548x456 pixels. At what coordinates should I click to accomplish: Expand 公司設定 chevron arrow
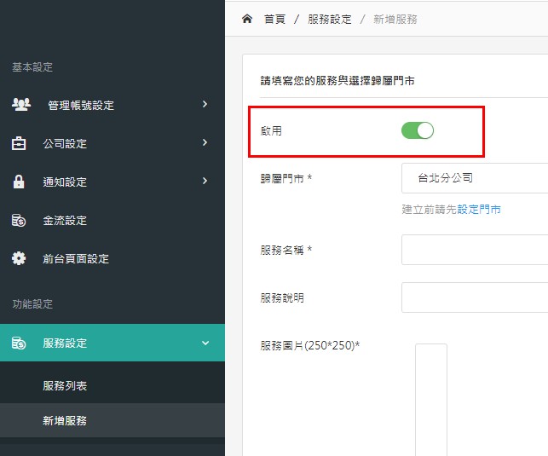tap(205, 142)
